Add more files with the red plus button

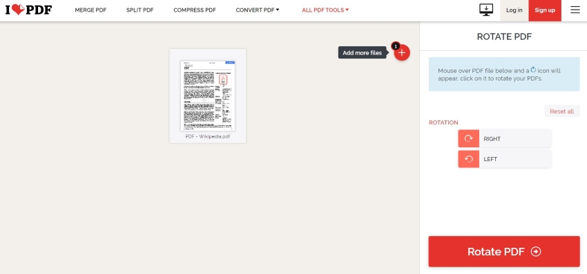coord(402,52)
